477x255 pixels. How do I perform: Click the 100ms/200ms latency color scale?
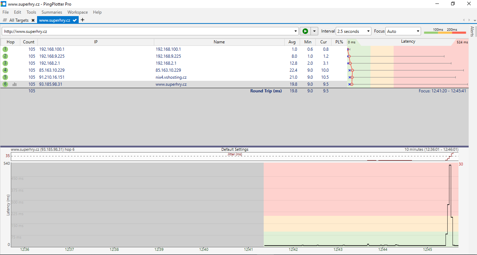point(445,31)
